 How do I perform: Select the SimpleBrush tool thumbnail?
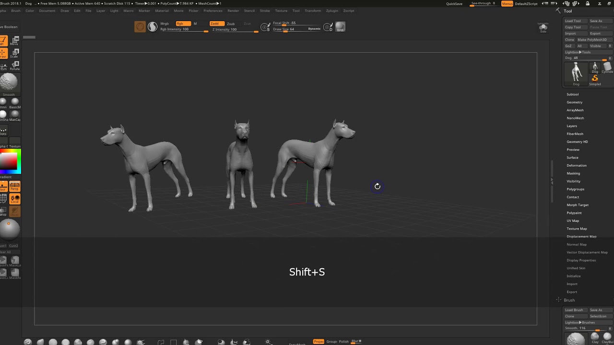(595, 79)
